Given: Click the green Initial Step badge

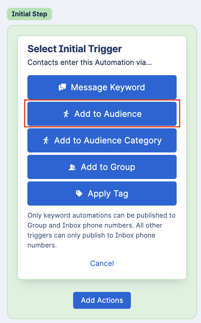Looking at the screenshot, I should (x=29, y=14).
